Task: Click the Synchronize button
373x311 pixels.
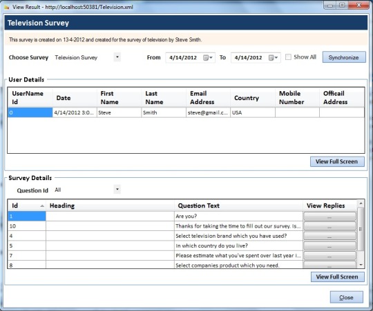Action: pos(344,57)
